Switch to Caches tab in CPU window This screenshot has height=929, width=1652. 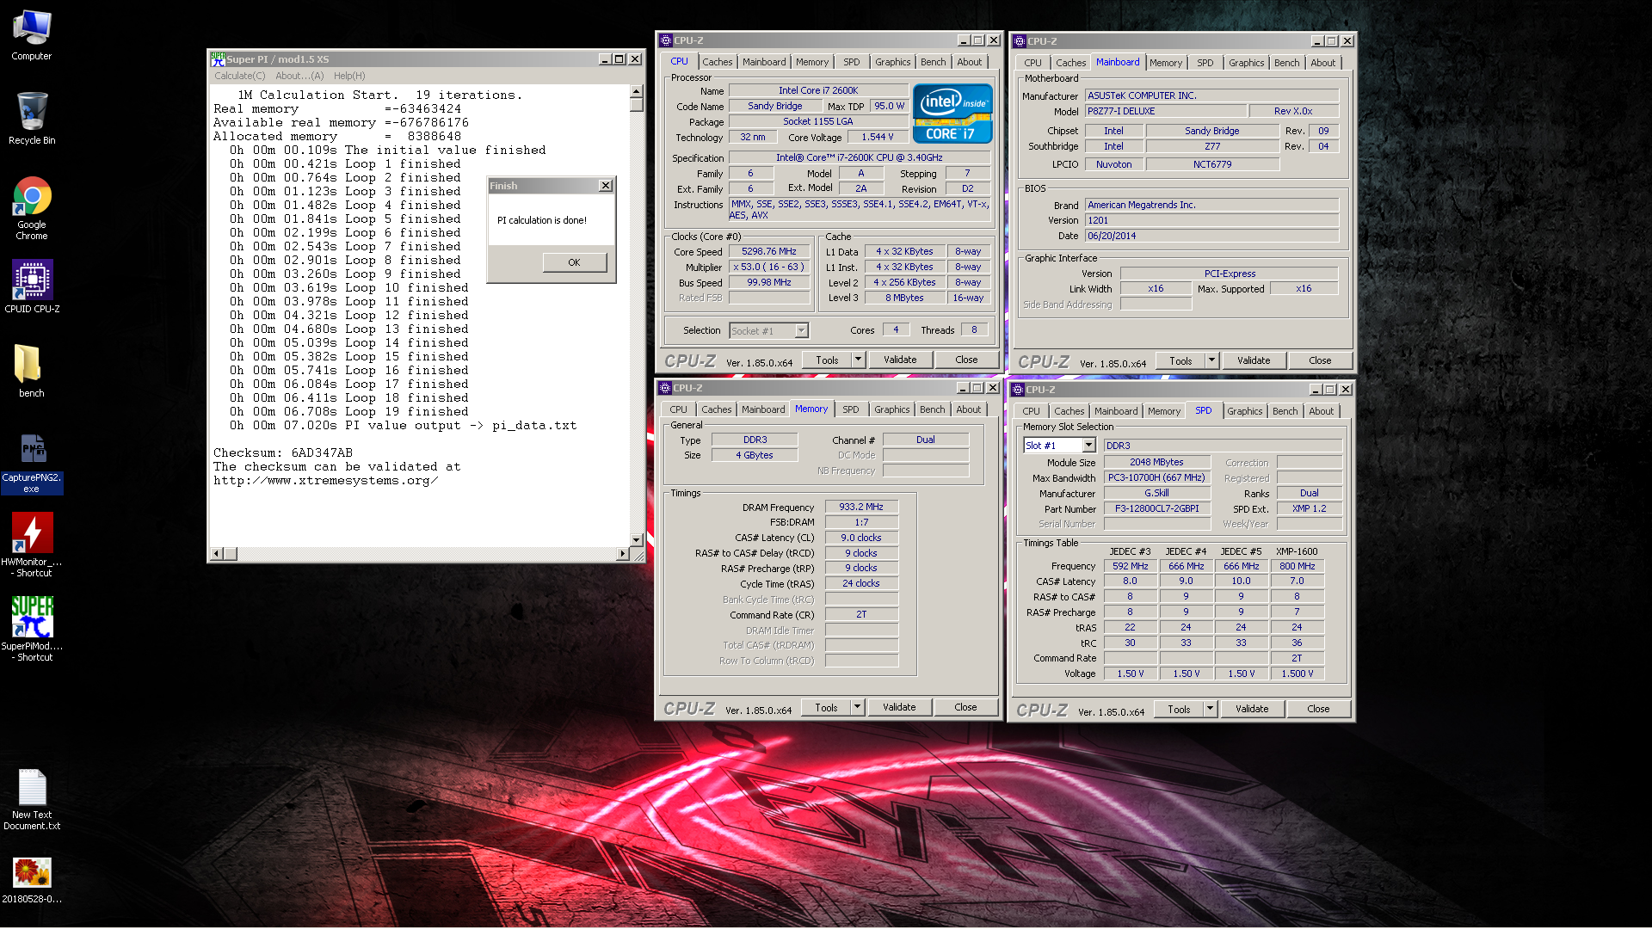click(717, 62)
